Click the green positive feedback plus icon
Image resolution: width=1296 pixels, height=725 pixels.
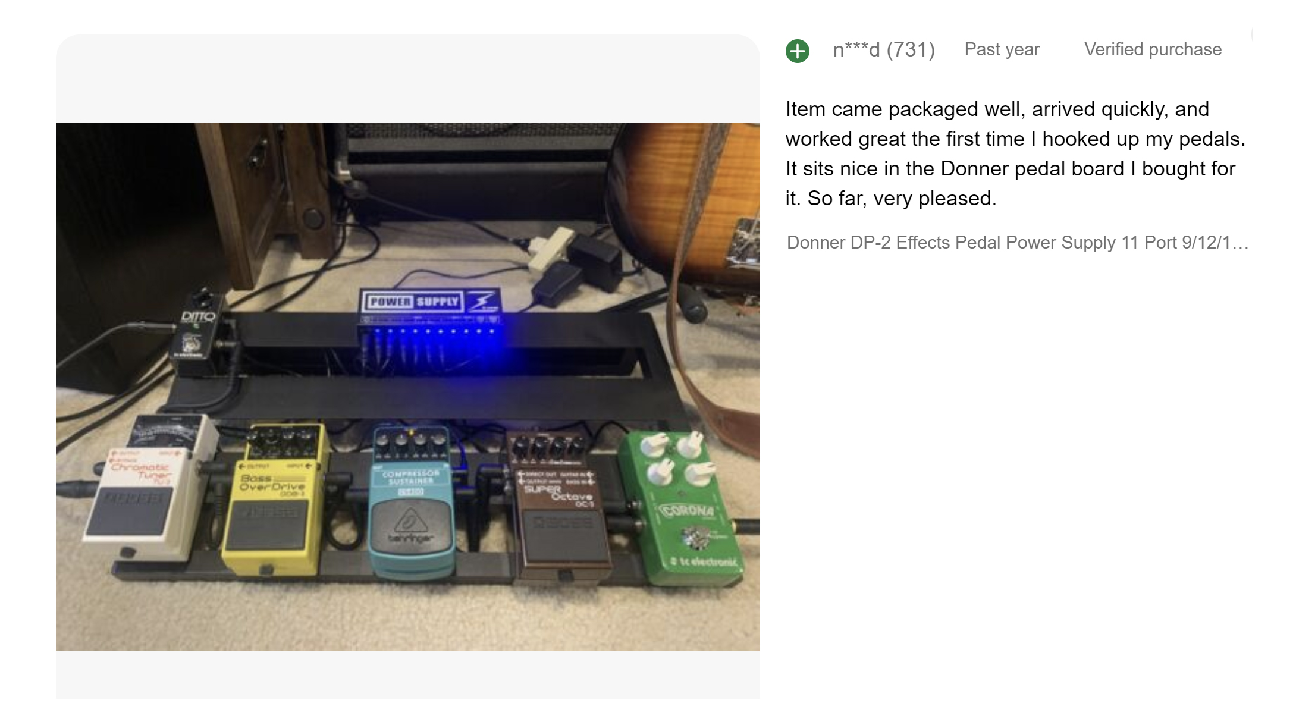click(x=797, y=51)
